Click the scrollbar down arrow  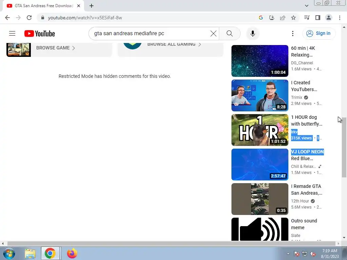point(344,238)
